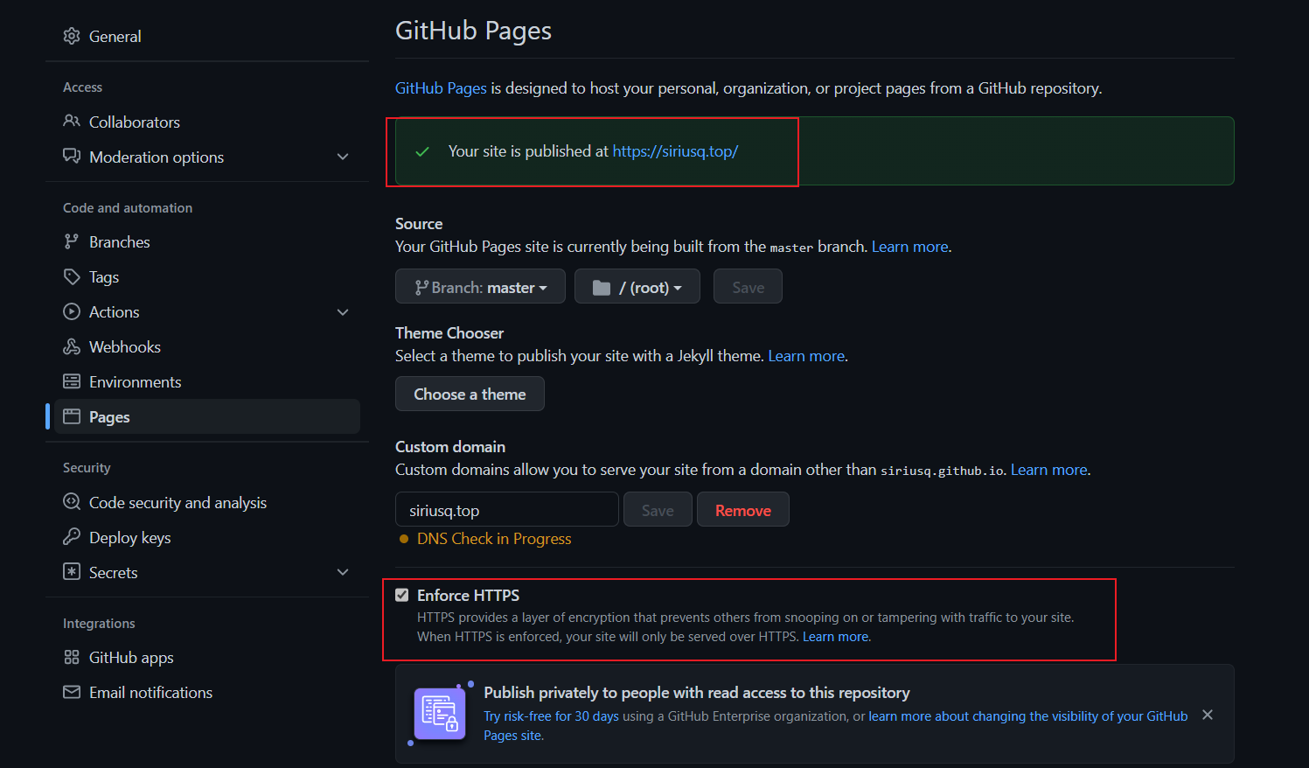Click the Environments server icon
This screenshot has width=1309, height=768.
coord(72,381)
